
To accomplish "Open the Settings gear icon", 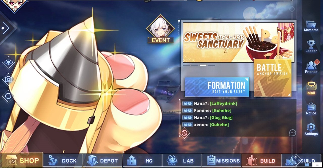I will (x=311, y=127).
